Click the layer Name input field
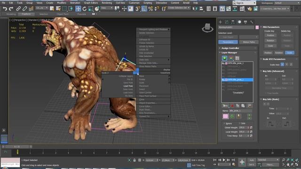This screenshot has width=301, height=169. pyautogui.click(x=240, y=111)
